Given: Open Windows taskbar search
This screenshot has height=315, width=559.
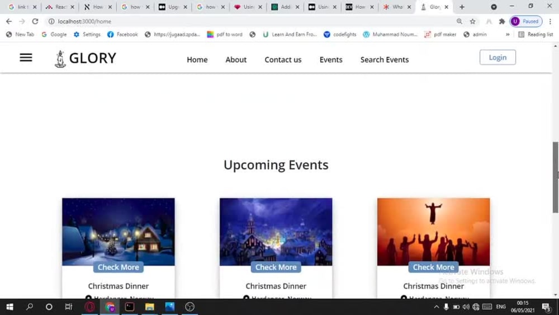Looking at the screenshot, I should (30, 307).
